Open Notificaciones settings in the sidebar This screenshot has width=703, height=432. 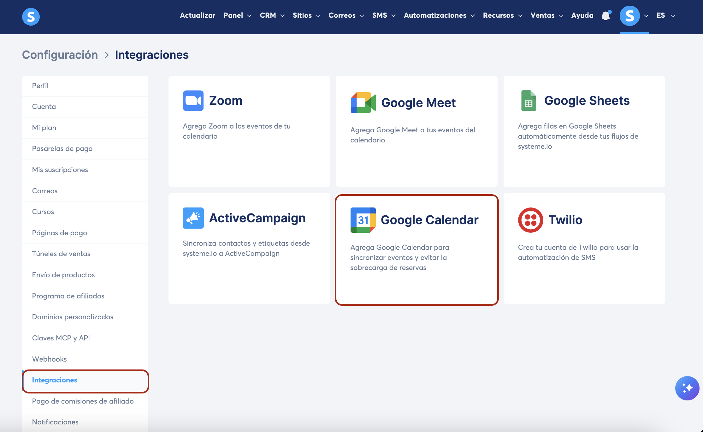tap(85, 422)
